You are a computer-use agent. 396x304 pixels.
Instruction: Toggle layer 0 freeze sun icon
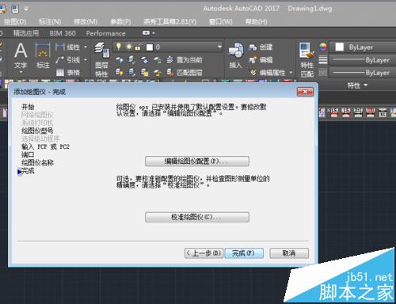[x=129, y=47]
